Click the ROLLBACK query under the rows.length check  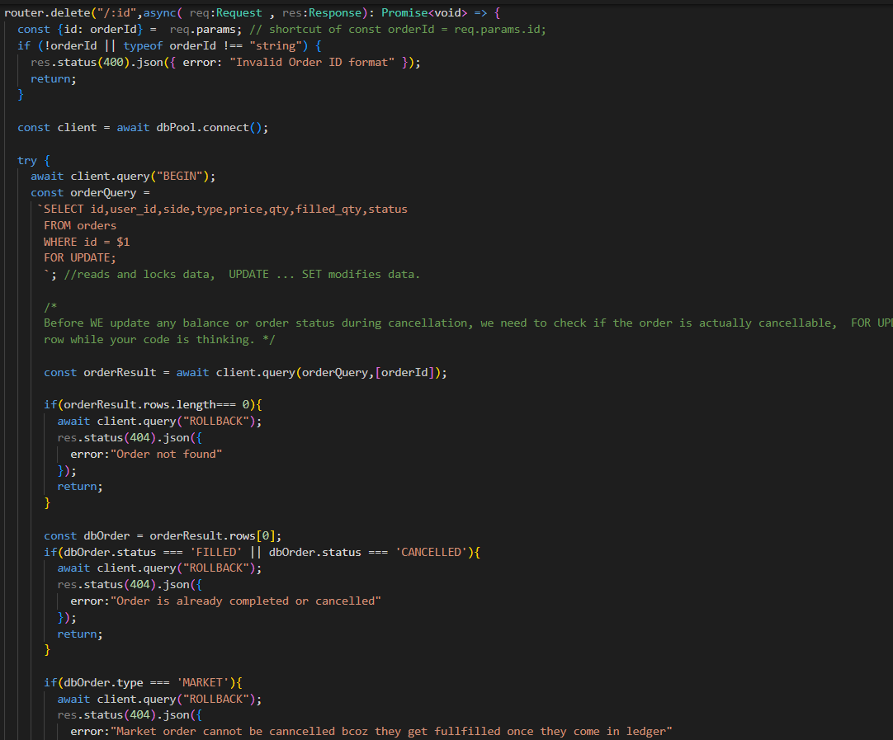(x=159, y=422)
